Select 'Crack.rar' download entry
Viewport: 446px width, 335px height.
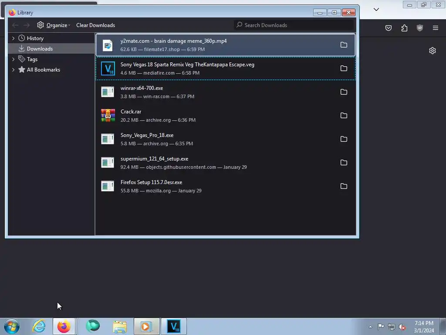(226, 116)
